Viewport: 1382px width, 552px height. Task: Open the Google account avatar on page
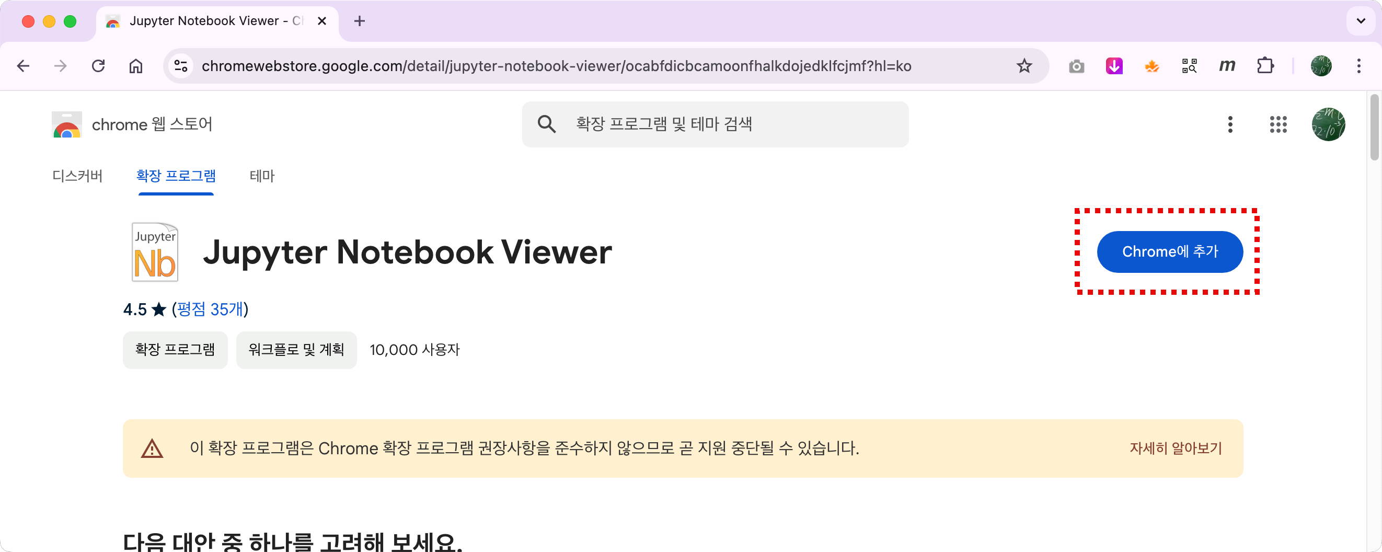pyautogui.click(x=1328, y=124)
